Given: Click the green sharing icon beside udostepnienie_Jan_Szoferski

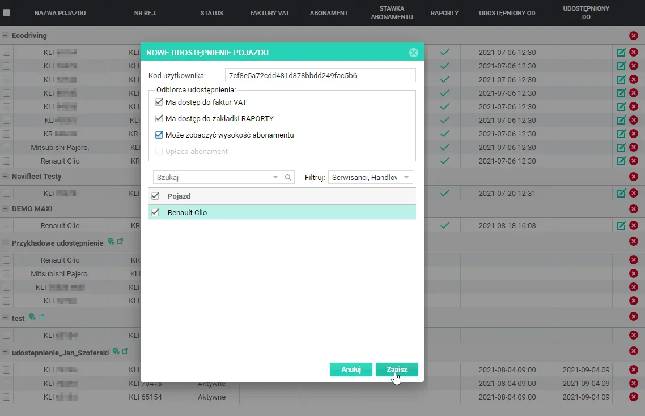Looking at the screenshot, I should tap(116, 351).
